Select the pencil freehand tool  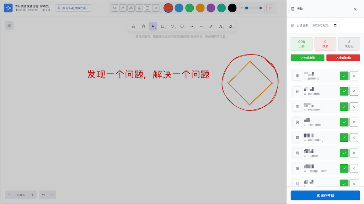pyautogui.click(x=211, y=26)
